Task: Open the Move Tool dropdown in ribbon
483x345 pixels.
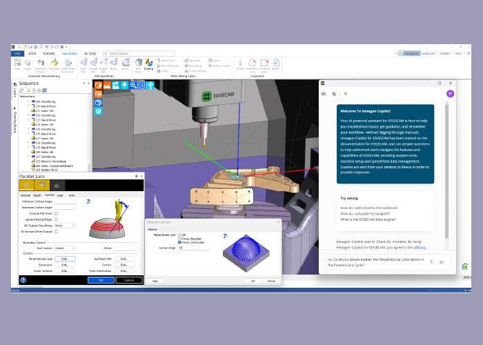Action: click(x=167, y=61)
